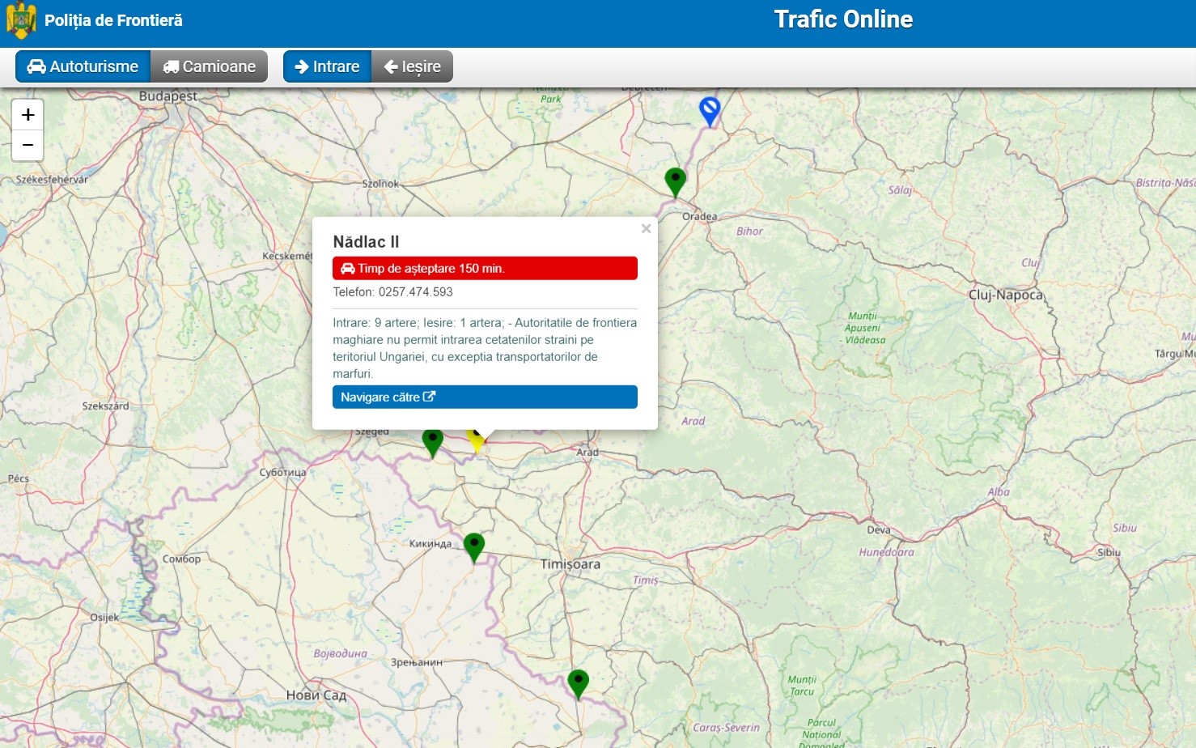Toggle direction to Ieșire

[412, 66]
